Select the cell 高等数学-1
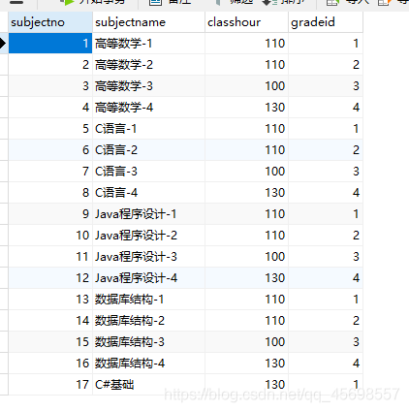The width and height of the screenshot is (409, 412). [148, 44]
